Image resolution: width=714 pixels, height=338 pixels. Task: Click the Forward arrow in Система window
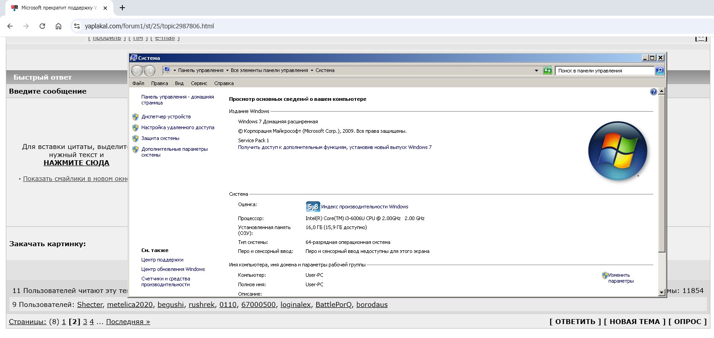150,70
